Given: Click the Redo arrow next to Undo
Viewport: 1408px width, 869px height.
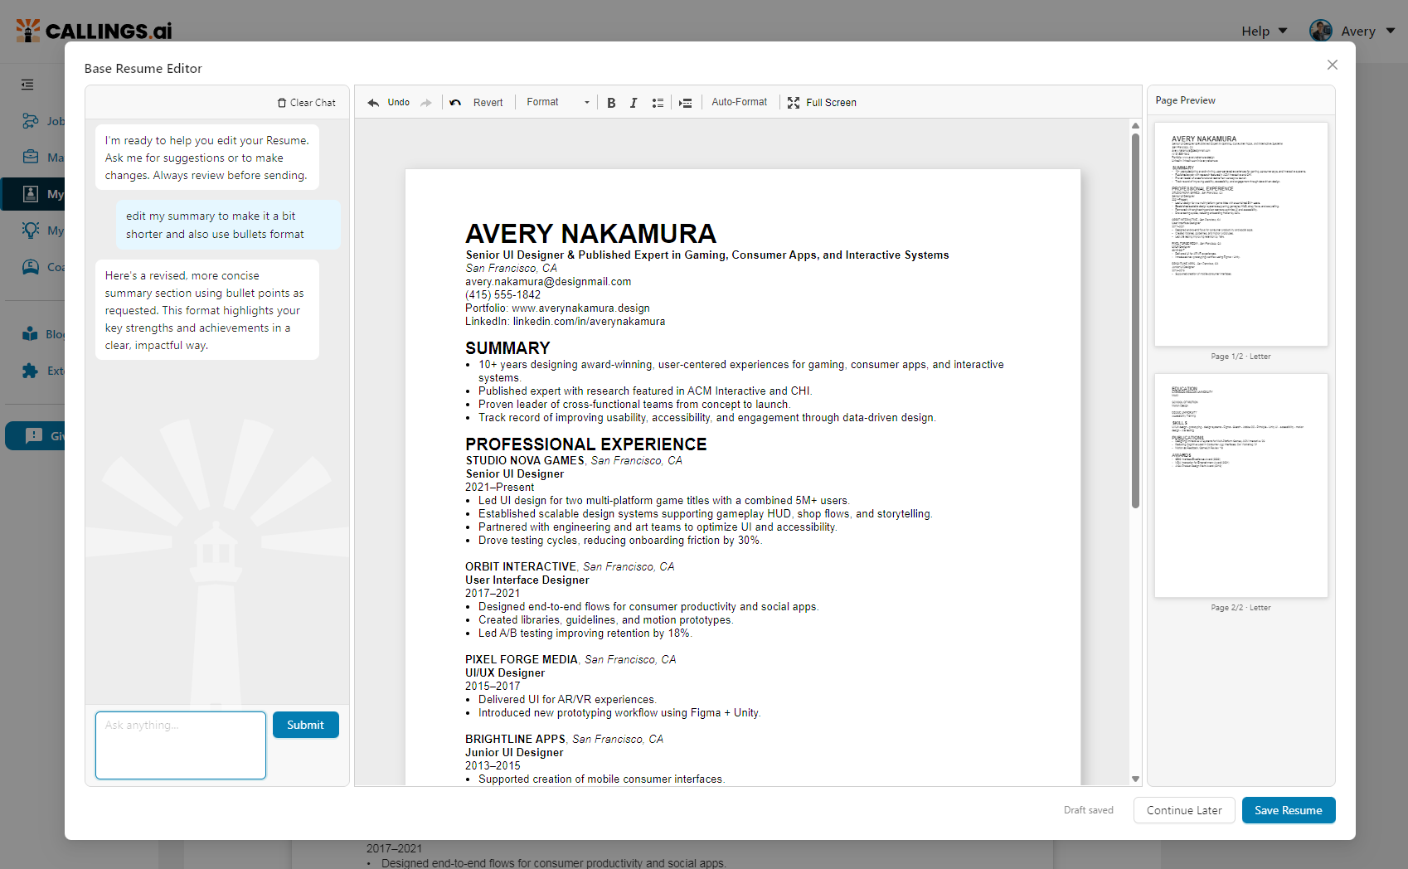Looking at the screenshot, I should pyautogui.click(x=426, y=102).
